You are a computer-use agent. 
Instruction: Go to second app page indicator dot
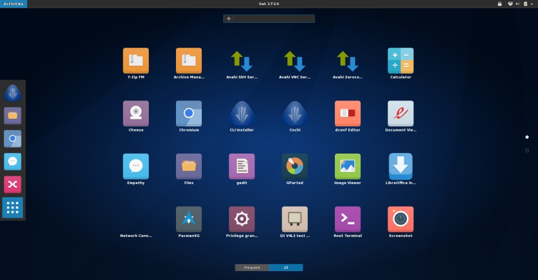pos(527,150)
